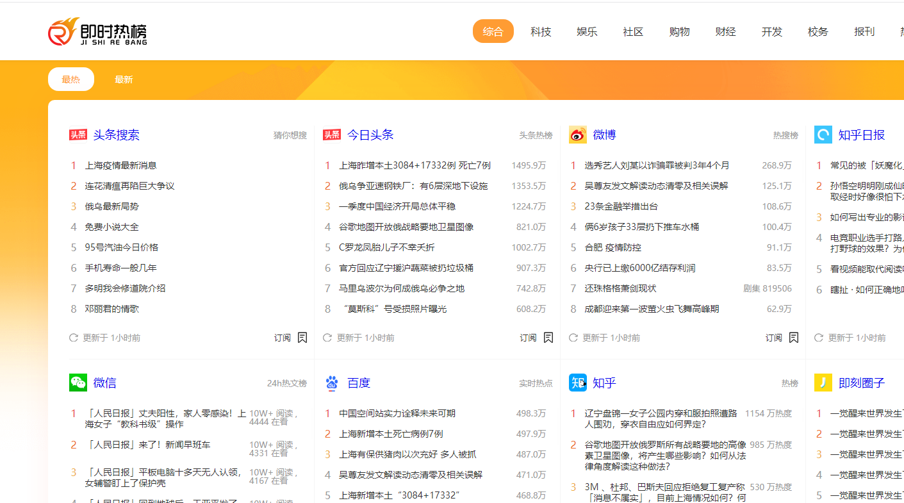Open 手机寿命一般几年 item
This screenshot has height=503, width=904.
pyautogui.click(x=121, y=268)
